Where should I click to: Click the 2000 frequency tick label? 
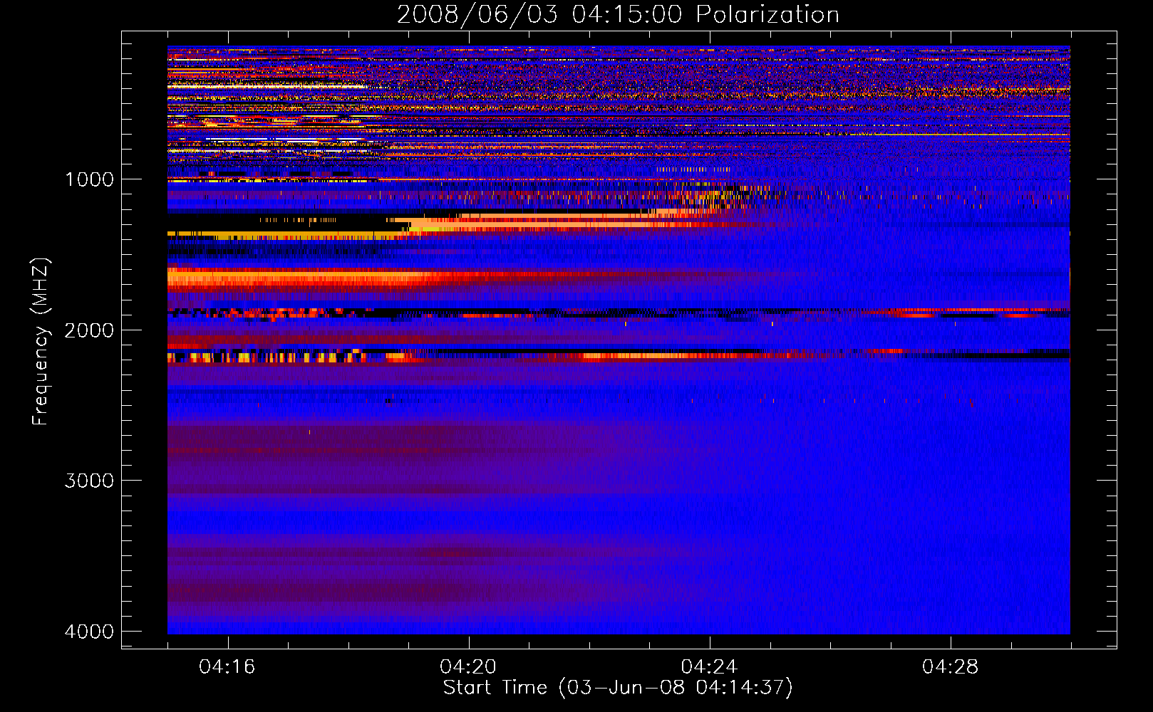coord(89,330)
